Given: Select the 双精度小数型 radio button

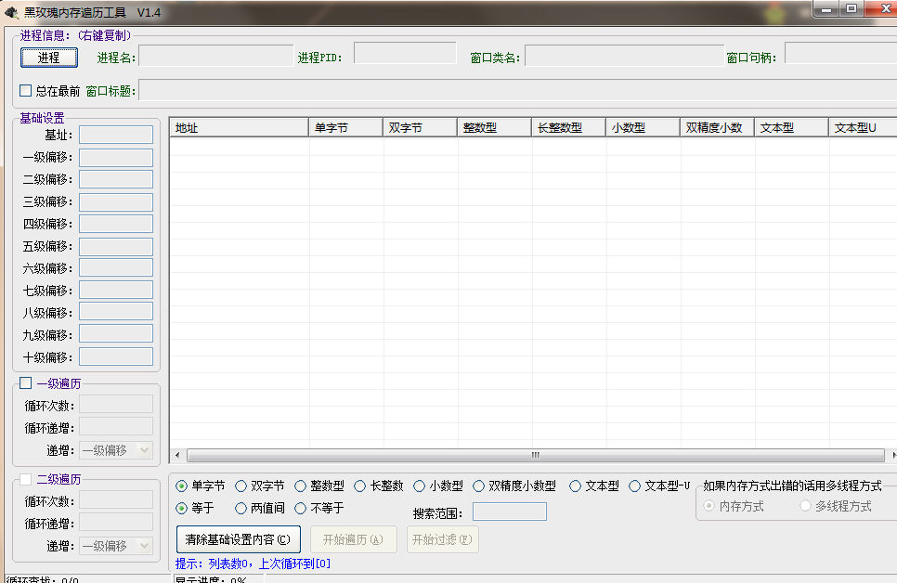Looking at the screenshot, I should tap(479, 486).
